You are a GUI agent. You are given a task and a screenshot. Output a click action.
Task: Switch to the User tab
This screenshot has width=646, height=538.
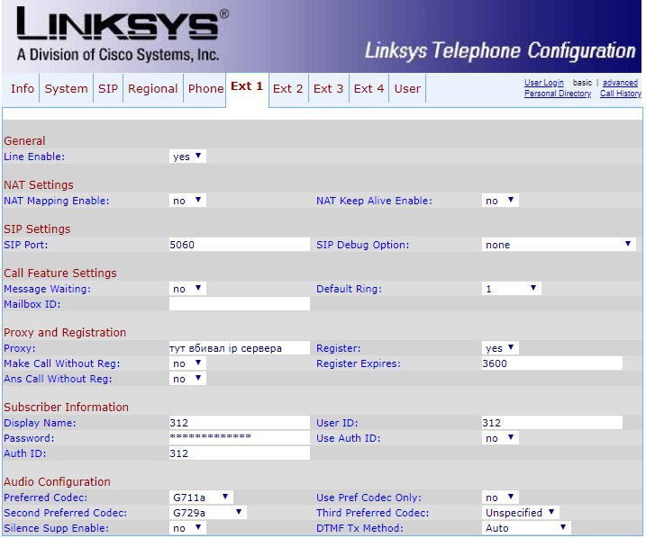tap(407, 88)
